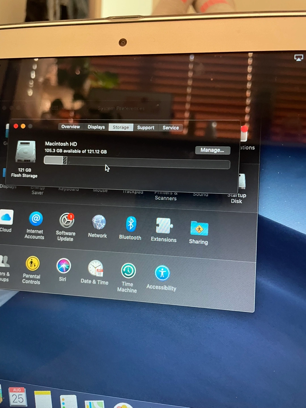Image resolution: width=306 pixels, height=408 pixels.
Task: Open Software Update pane
Action: coord(67,221)
